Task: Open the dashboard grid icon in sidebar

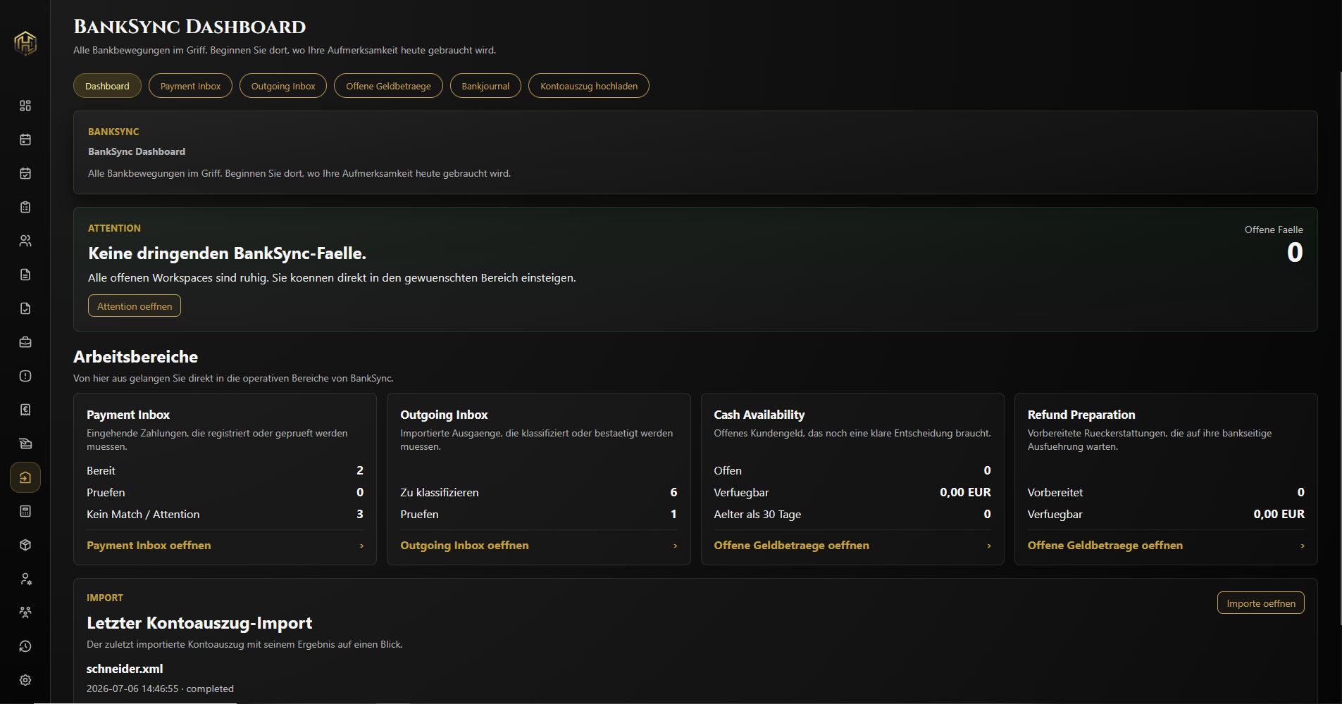Action: (25, 106)
